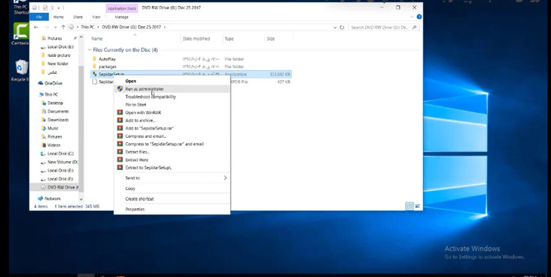Collapse Files Currently on the Disc group
Screen dimensions: 551x277
point(89,50)
